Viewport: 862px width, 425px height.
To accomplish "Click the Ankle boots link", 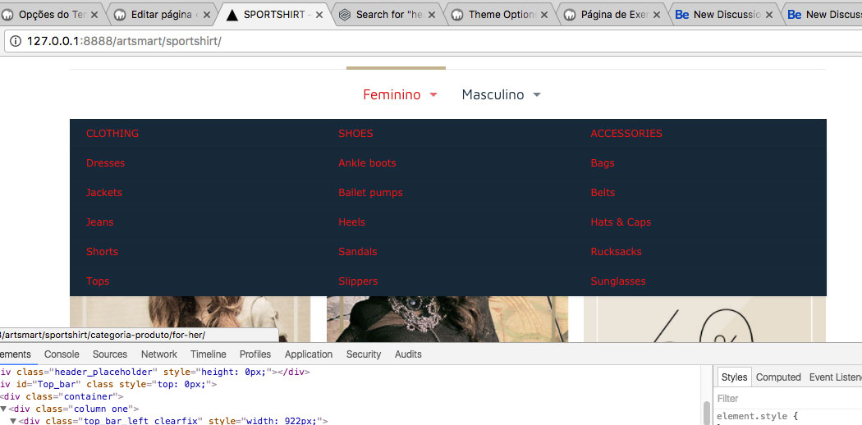I will coord(367,163).
